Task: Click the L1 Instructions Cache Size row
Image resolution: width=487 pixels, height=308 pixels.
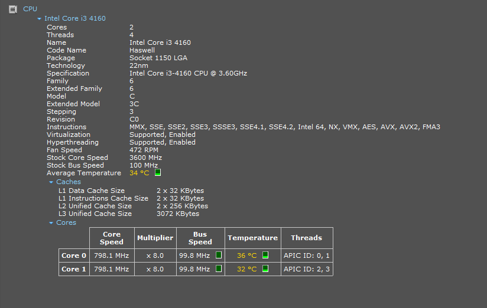Action: click(x=131, y=198)
